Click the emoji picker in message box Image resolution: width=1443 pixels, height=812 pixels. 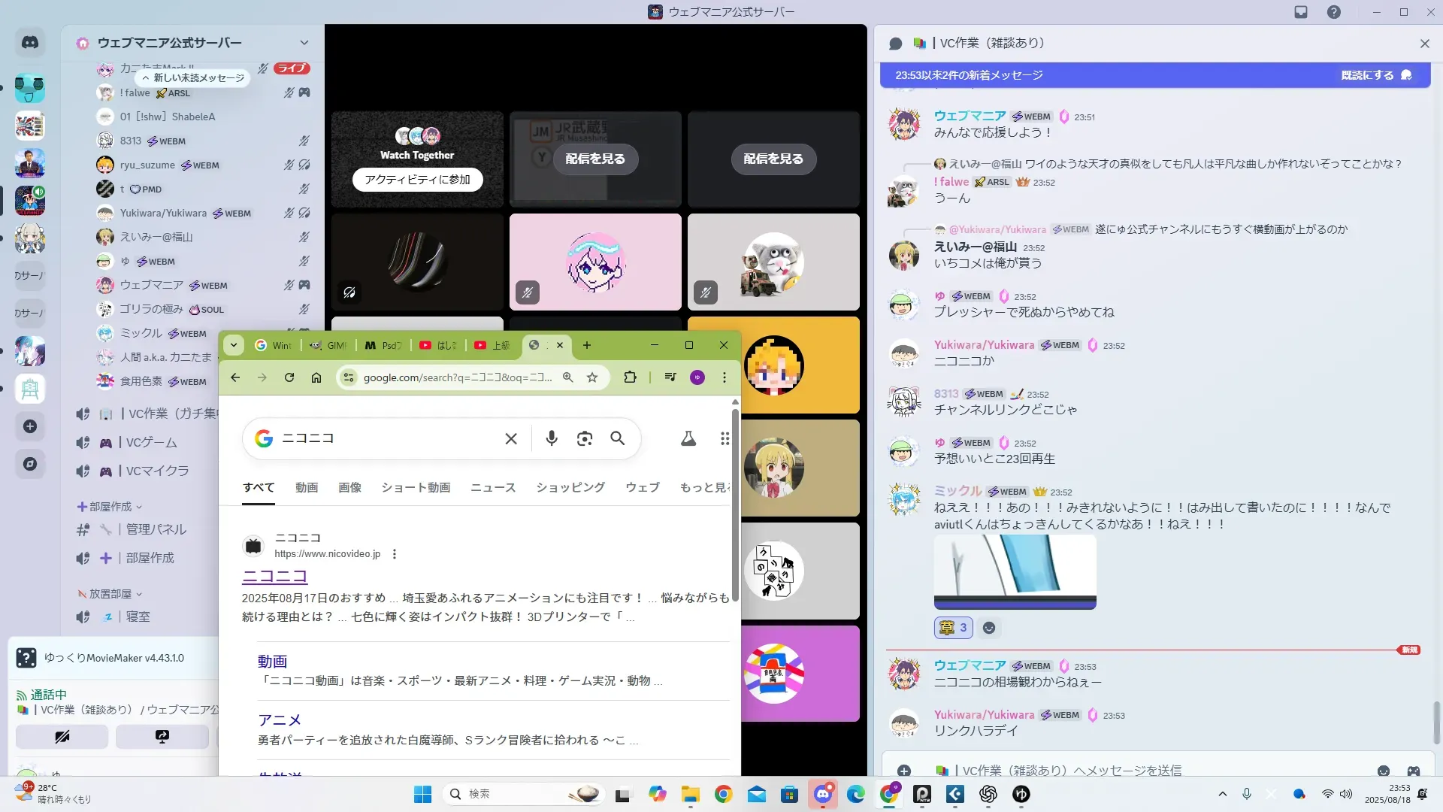1384,771
